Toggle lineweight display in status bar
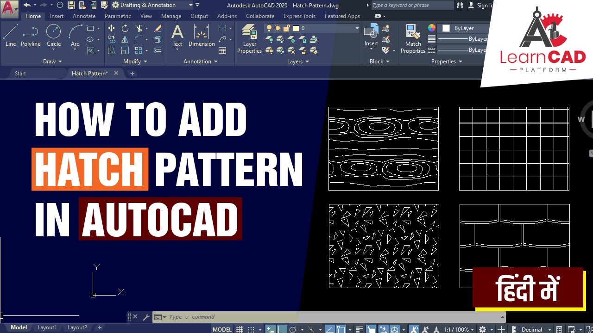The height and width of the screenshot is (333, 593). [359, 329]
